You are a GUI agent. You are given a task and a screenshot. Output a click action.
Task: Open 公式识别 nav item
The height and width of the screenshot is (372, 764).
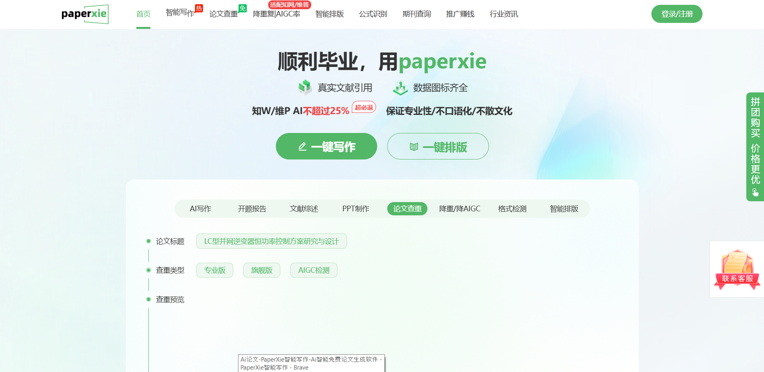click(x=373, y=14)
